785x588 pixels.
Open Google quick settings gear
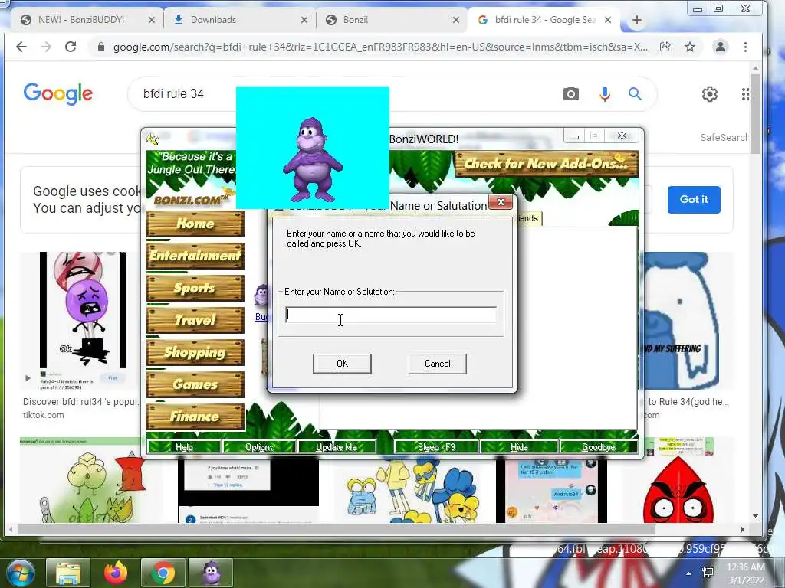[x=709, y=94]
